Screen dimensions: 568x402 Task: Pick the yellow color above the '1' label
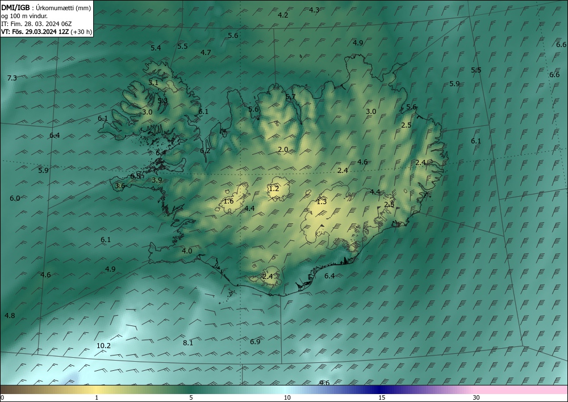pos(97,390)
